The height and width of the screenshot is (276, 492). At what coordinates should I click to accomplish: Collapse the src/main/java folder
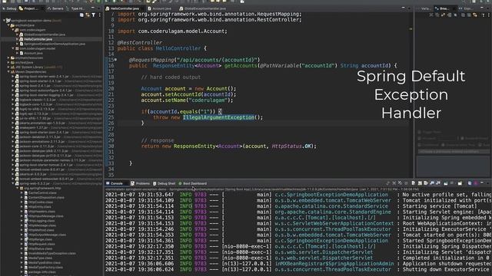[8, 25]
